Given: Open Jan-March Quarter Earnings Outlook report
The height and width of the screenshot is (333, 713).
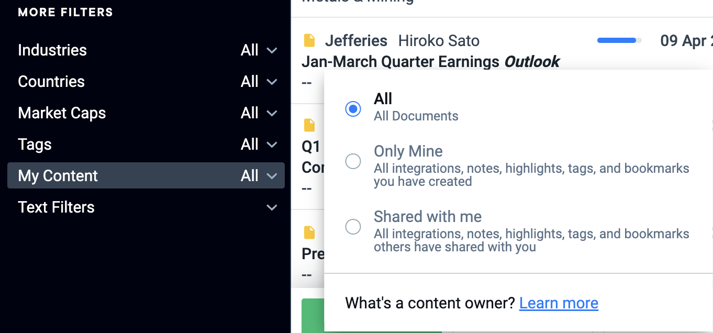Looking at the screenshot, I should click(x=430, y=62).
